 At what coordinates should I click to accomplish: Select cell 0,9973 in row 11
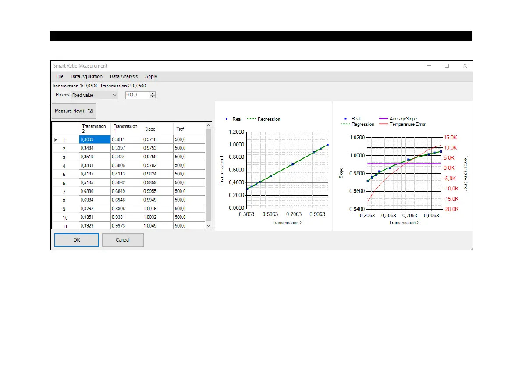(x=126, y=225)
